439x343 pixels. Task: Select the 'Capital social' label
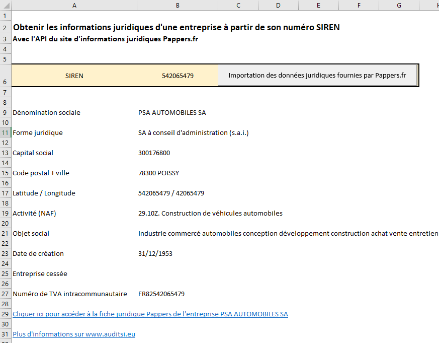click(33, 153)
